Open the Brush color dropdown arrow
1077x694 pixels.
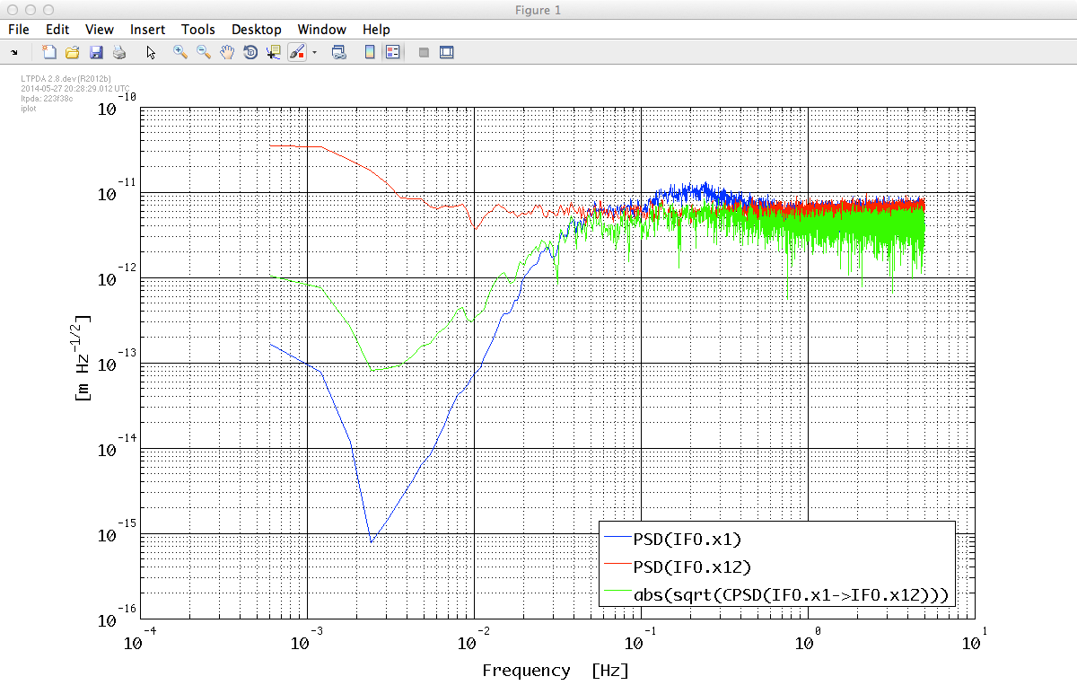314,53
